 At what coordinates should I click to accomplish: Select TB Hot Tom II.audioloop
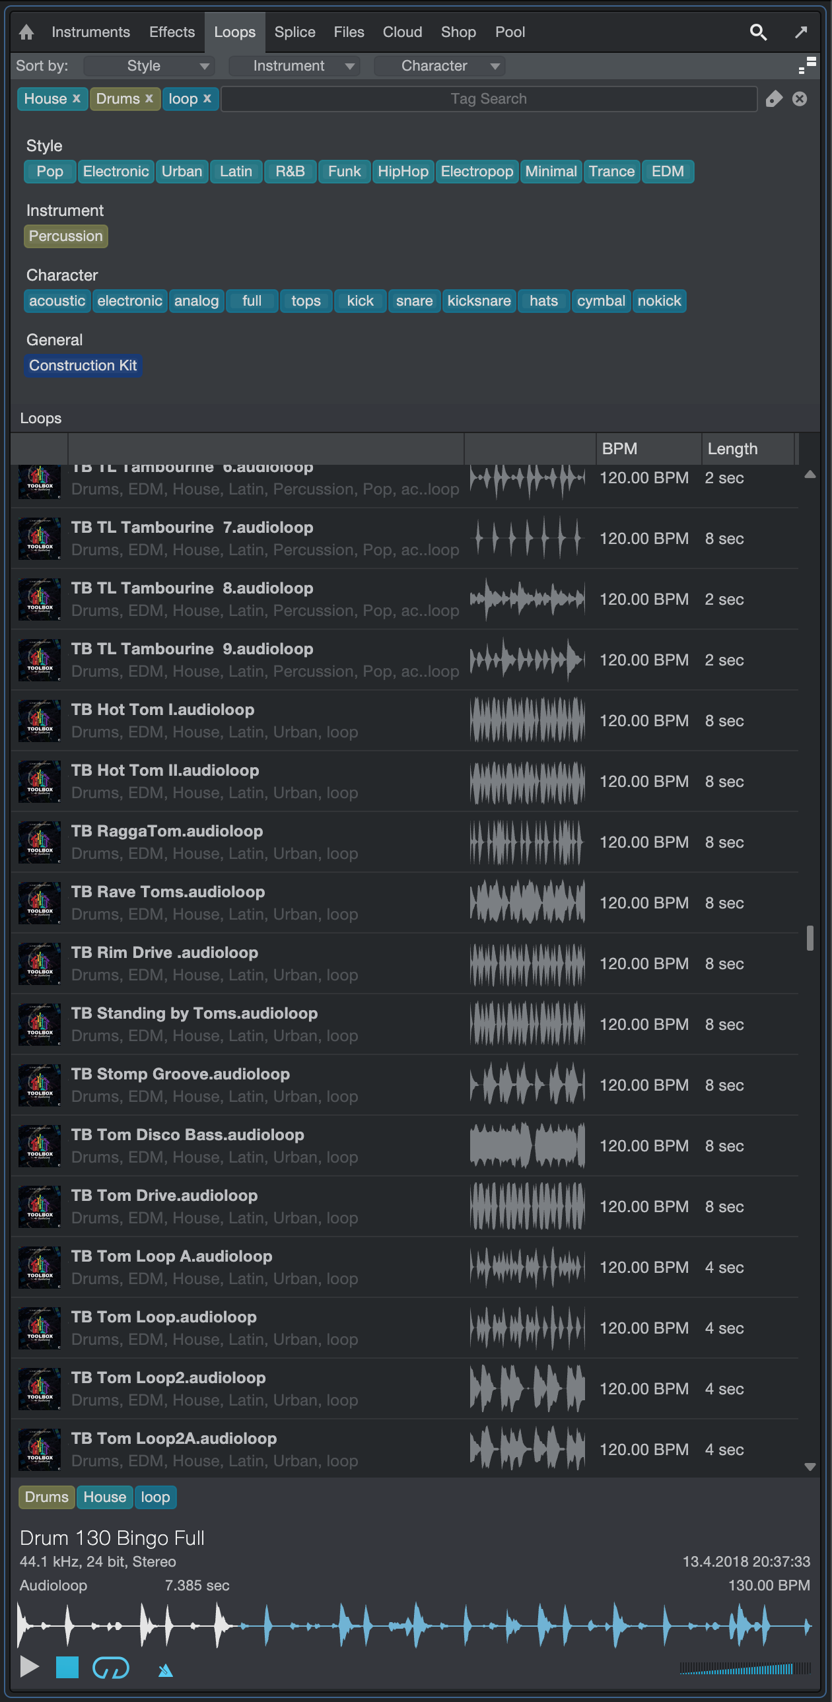click(404, 782)
